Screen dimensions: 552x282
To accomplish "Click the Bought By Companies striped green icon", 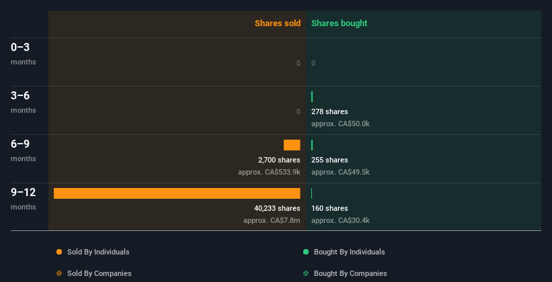I will pyautogui.click(x=306, y=273).
